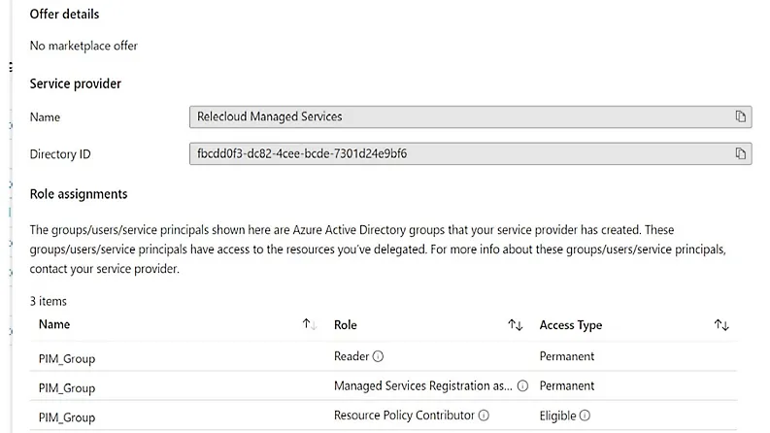Select PIM_Group in Resource Policy Contributor row
This screenshot has width=770, height=433.
click(x=67, y=416)
